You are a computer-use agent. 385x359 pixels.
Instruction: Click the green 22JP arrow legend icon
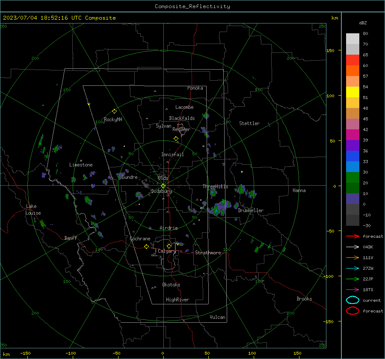(x=352, y=279)
